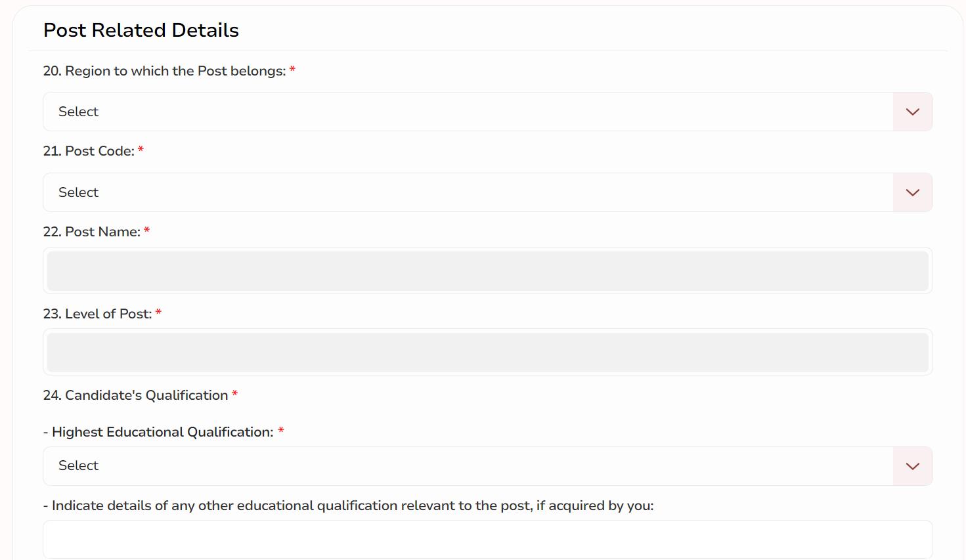Click the greyed Post Name field
Screen dimensions: 966x560
(487, 271)
